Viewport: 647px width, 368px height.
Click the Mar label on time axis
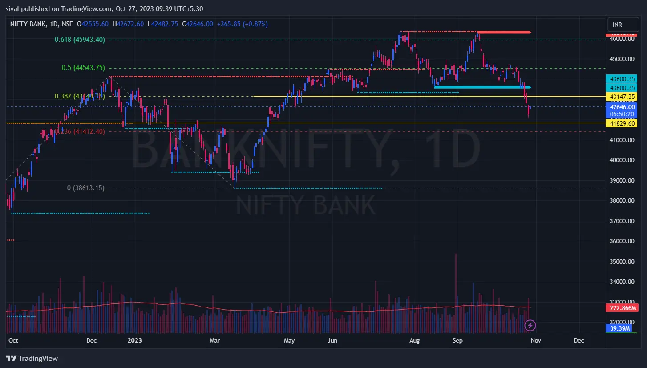(x=215, y=340)
